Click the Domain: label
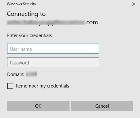The width and height of the screenshot is (140, 118). pyautogui.click(x=16, y=74)
